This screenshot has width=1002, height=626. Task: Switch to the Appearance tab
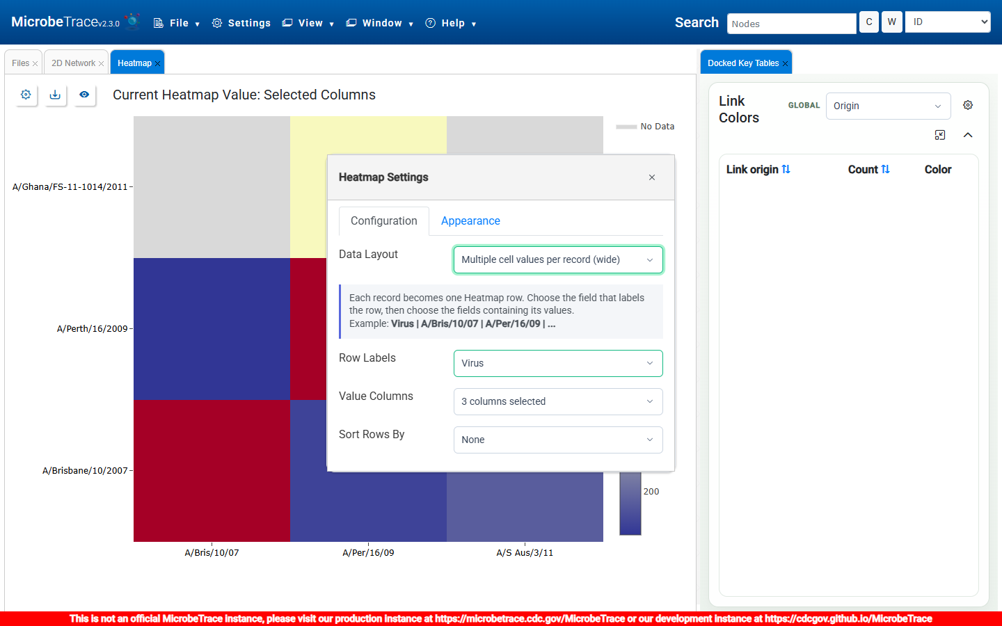(x=470, y=221)
